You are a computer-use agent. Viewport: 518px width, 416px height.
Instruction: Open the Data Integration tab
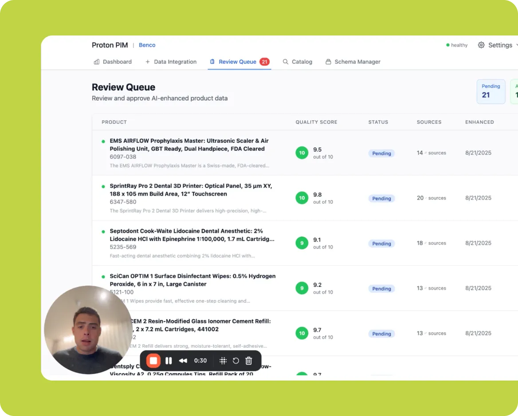click(171, 62)
